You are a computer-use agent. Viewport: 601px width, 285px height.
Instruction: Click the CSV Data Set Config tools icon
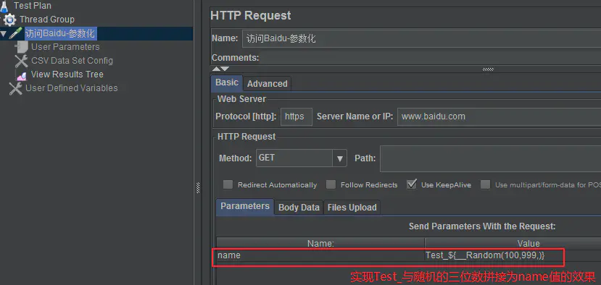[x=22, y=61]
